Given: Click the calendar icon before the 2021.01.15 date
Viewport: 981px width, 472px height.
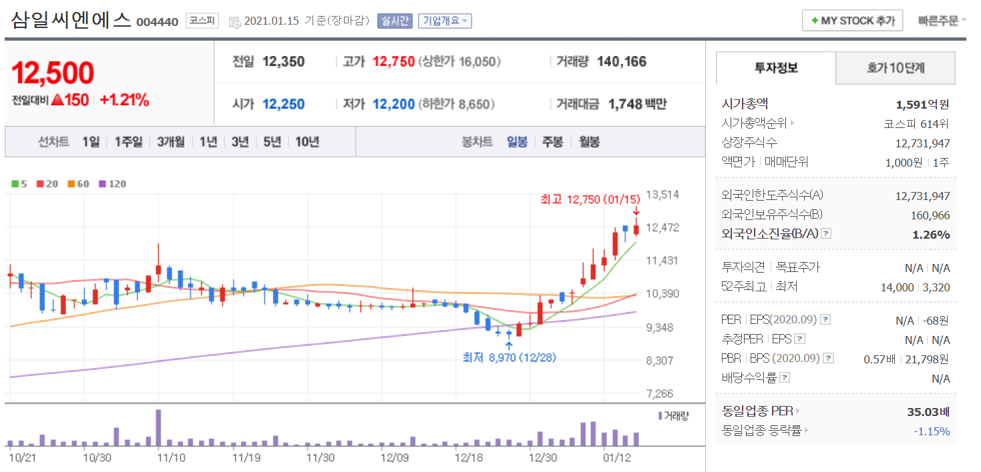Looking at the screenshot, I should (234, 21).
